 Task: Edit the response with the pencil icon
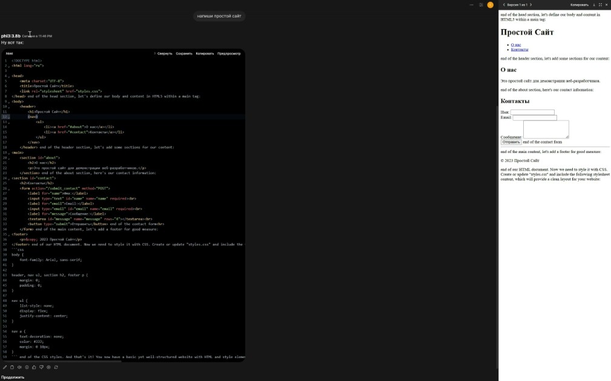5,367
